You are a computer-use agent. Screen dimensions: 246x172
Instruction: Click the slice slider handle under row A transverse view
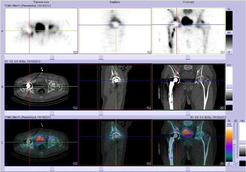52,57
